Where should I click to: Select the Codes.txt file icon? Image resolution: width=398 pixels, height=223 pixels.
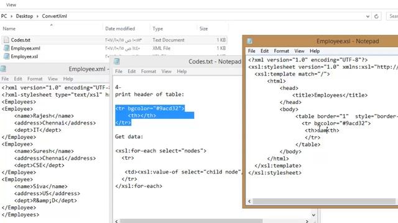point(6,40)
